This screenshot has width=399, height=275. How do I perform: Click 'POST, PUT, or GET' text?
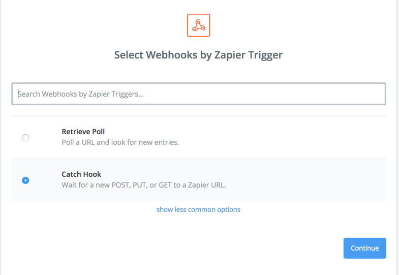pos(141,185)
